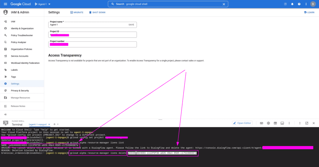Click the Cloud Shell session info icon
319x167 pixels.
click(x=282, y=123)
